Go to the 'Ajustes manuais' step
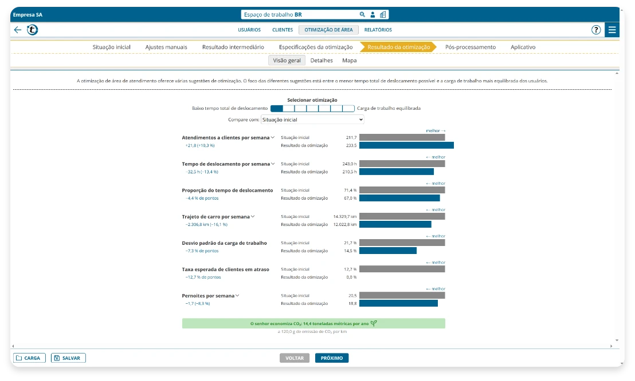The width and height of the screenshot is (635, 381). click(166, 47)
